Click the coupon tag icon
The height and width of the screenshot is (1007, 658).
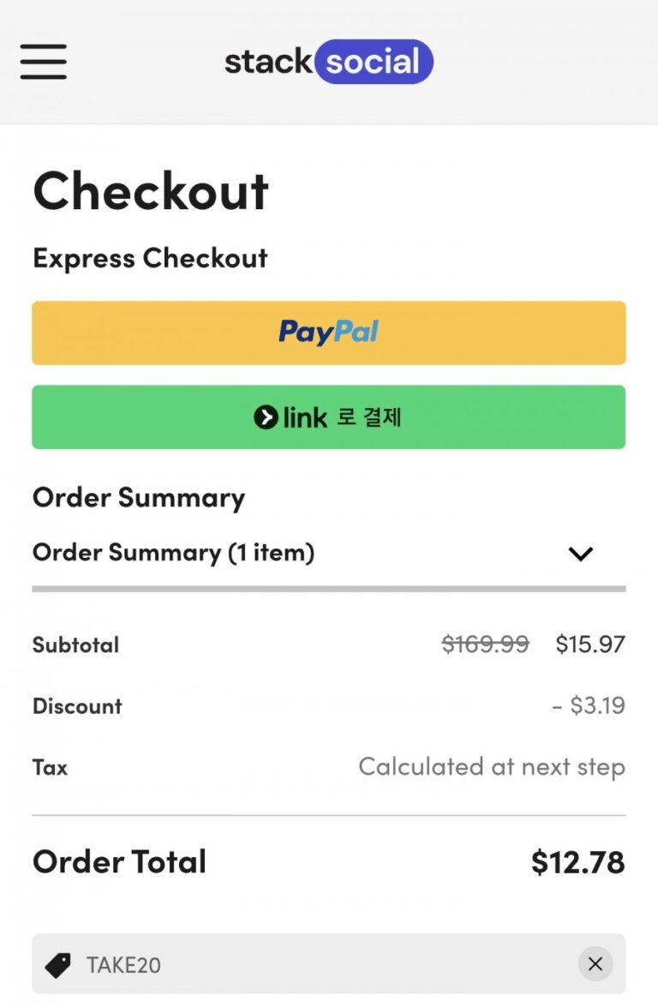click(x=57, y=965)
